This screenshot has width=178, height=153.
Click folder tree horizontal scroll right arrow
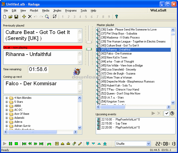[75, 132]
